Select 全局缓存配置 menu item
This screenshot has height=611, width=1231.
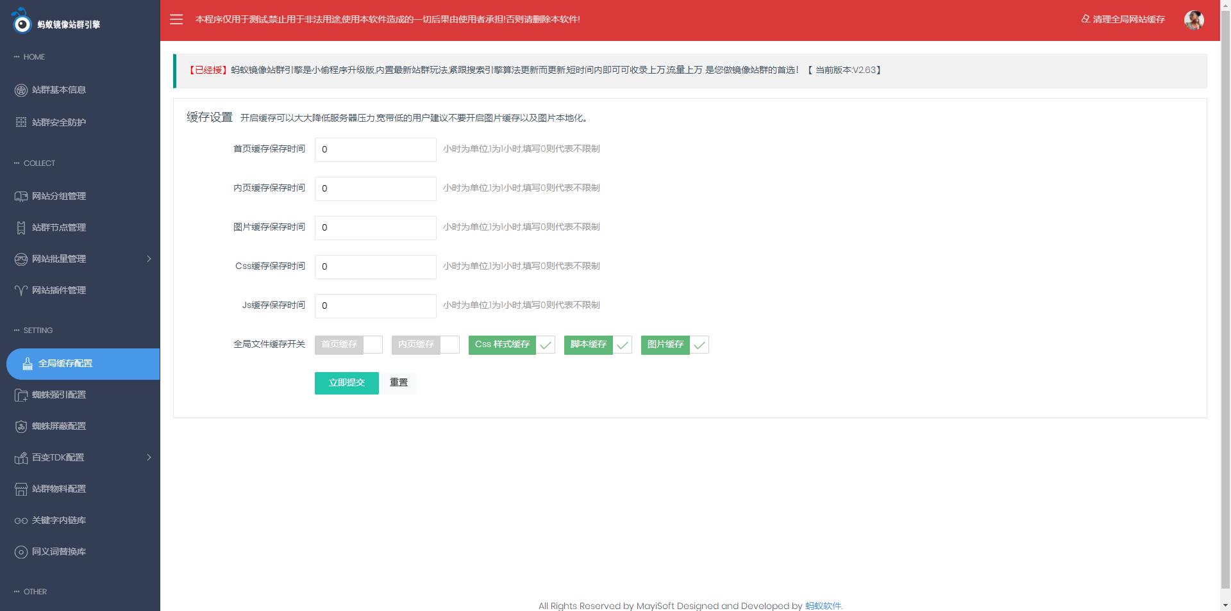(65, 364)
